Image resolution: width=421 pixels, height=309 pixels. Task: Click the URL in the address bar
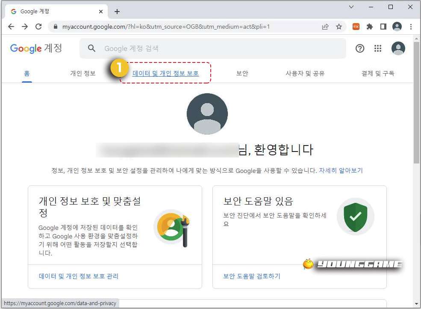coord(166,27)
